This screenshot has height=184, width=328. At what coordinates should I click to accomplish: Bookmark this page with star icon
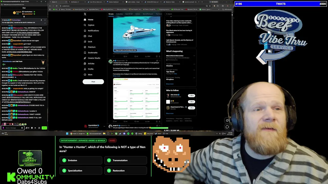pos(210,6)
